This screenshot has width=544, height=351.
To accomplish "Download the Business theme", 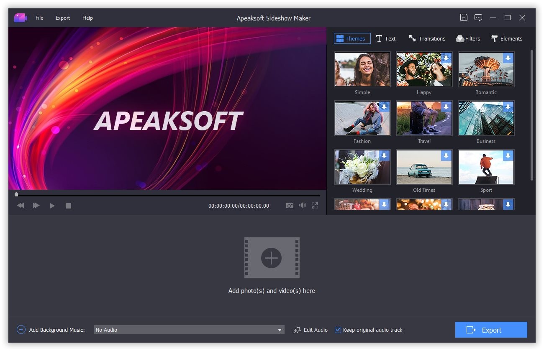I will click(x=508, y=107).
